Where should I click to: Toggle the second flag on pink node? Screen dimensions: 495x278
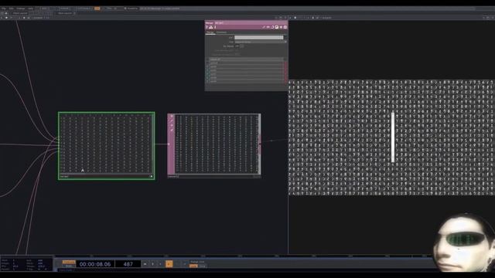(x=172, y=120)
